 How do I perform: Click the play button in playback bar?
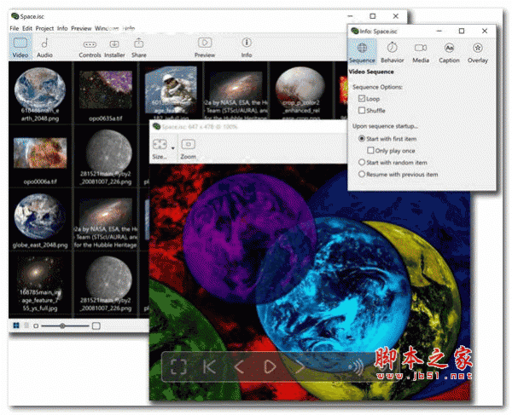pos(270,366)
